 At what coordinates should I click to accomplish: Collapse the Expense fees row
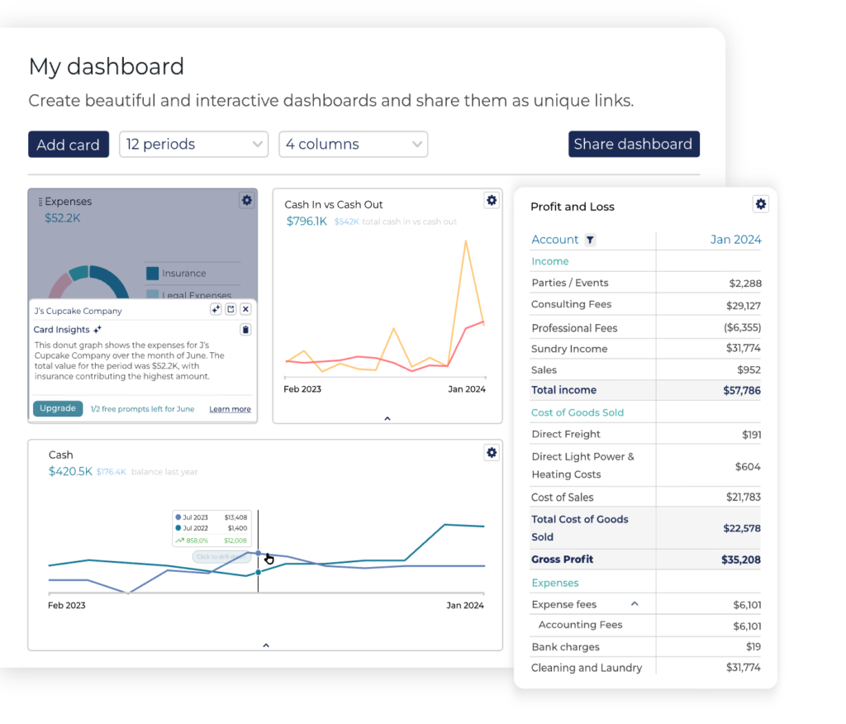[x=634, y=604]
